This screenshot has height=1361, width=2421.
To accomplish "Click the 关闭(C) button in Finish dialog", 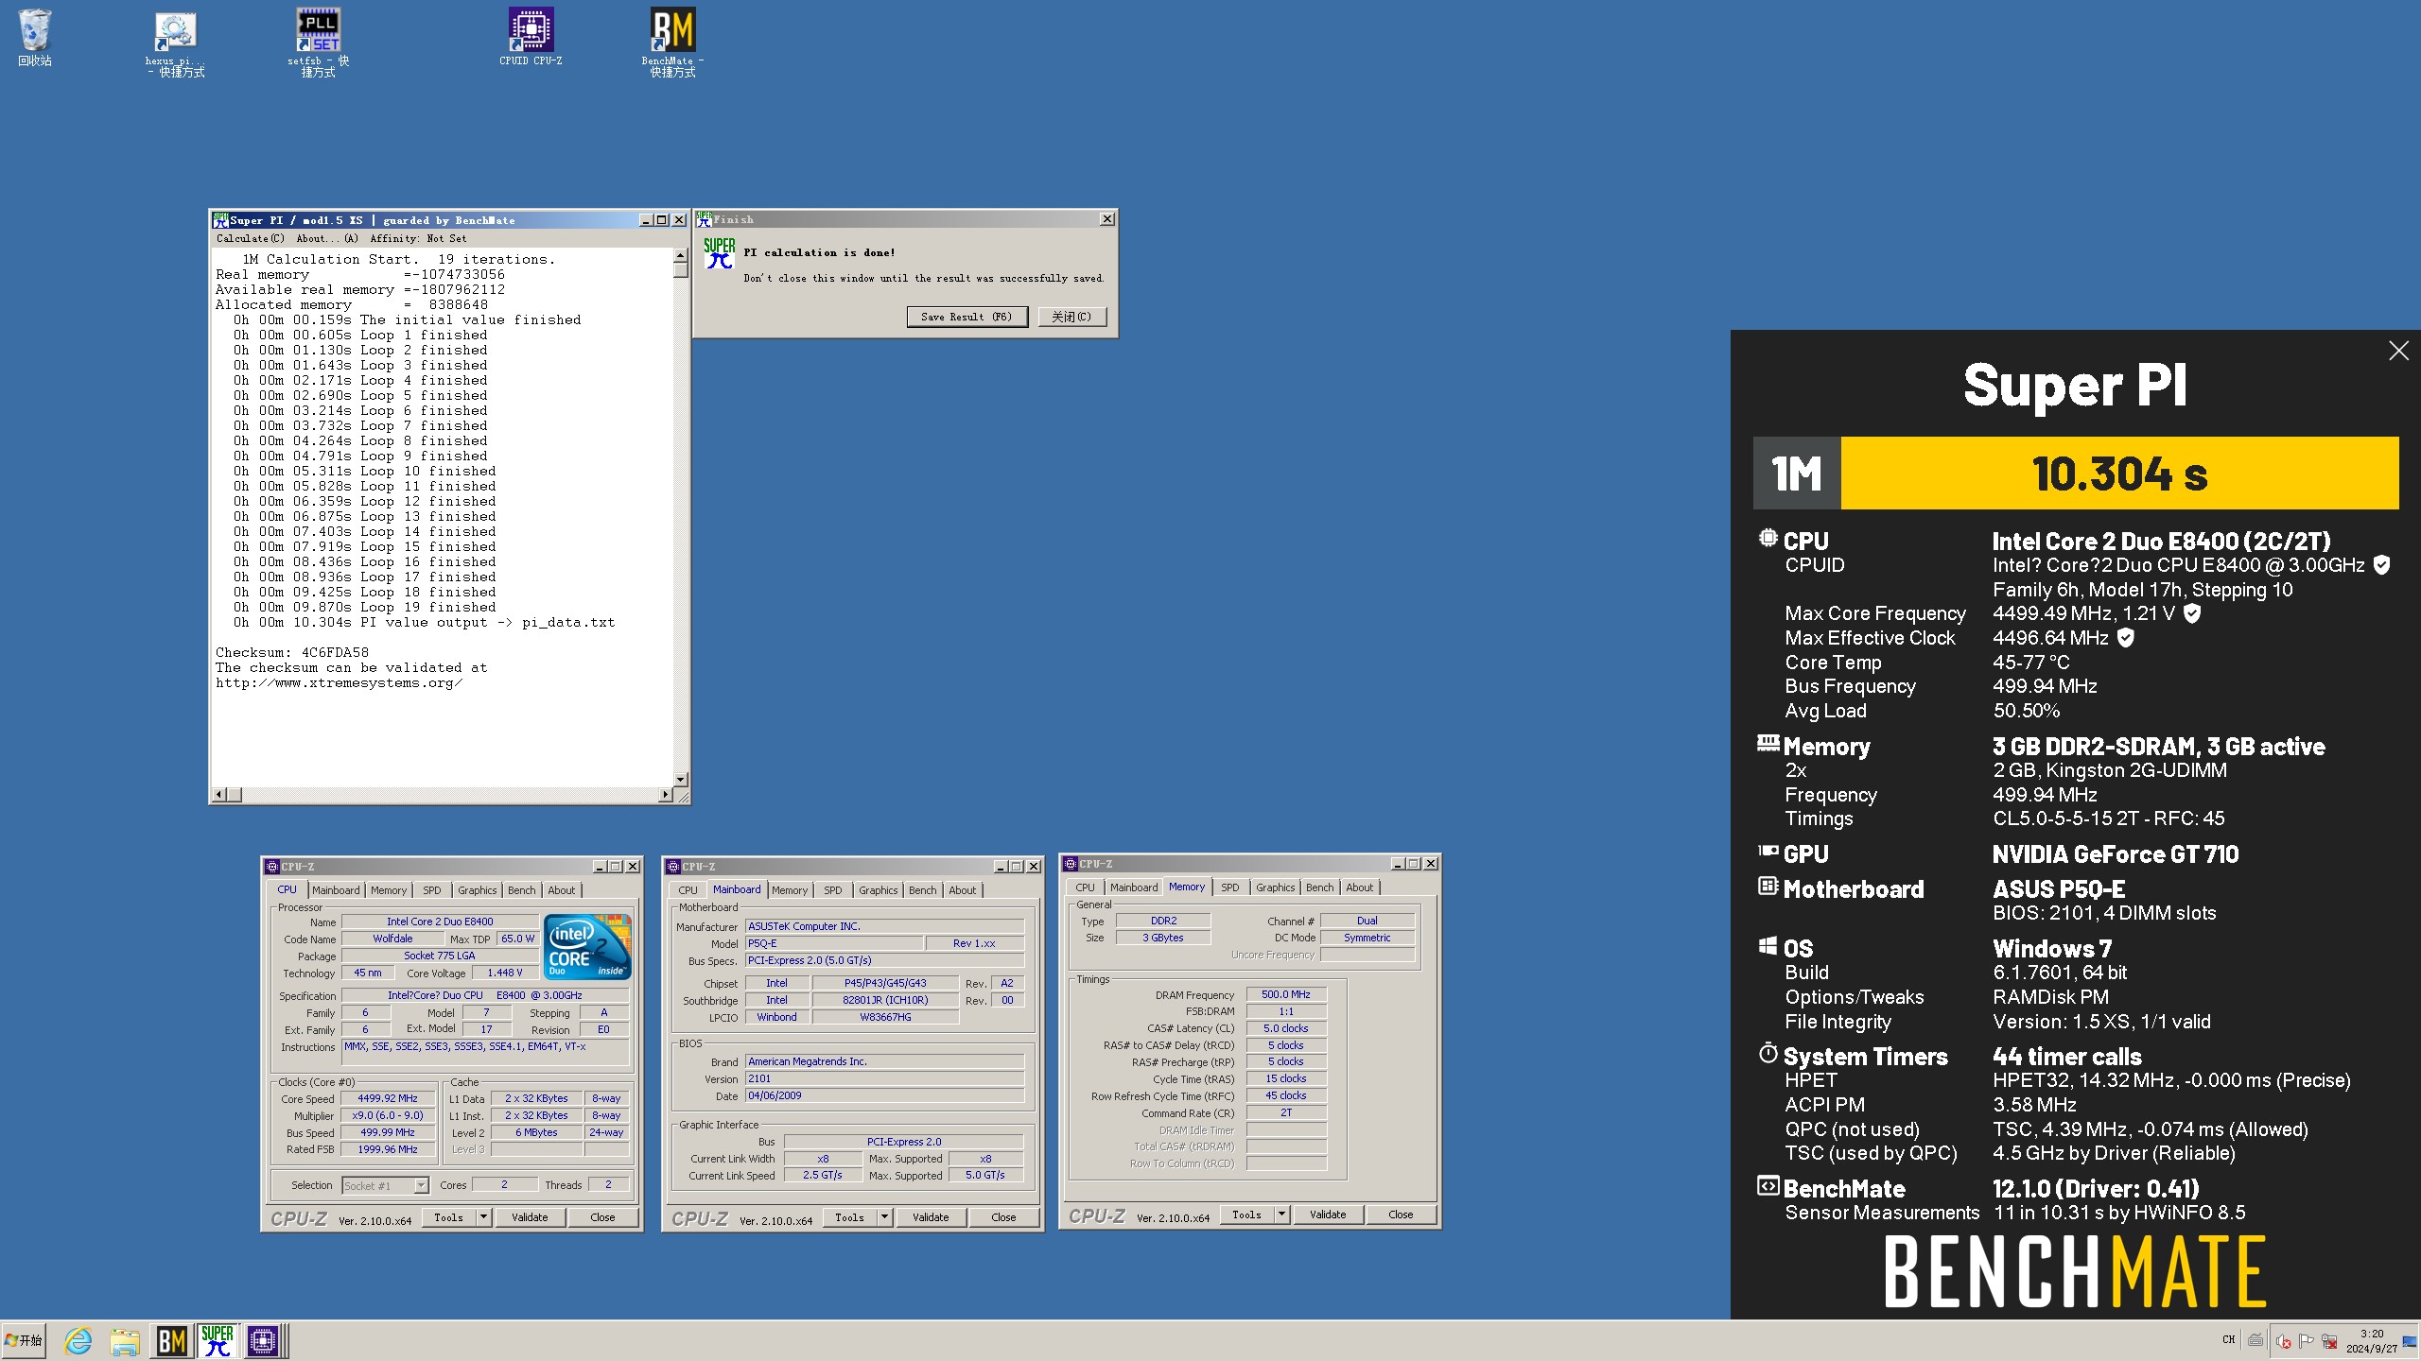I will pyautogui.click(x=1071, y=317).
